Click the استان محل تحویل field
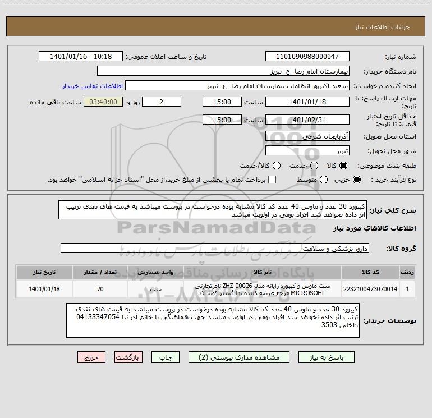 pyautogui.click(x=307, y=136)
